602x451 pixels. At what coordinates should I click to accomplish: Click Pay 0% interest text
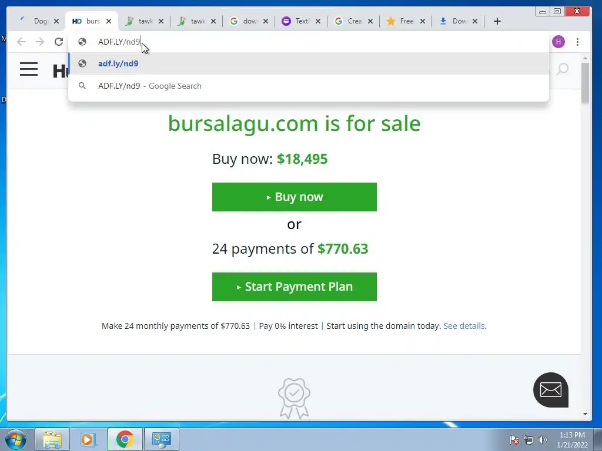click(288, 326)
